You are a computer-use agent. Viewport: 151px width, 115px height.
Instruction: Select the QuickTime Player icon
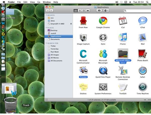tap(103, 70)
